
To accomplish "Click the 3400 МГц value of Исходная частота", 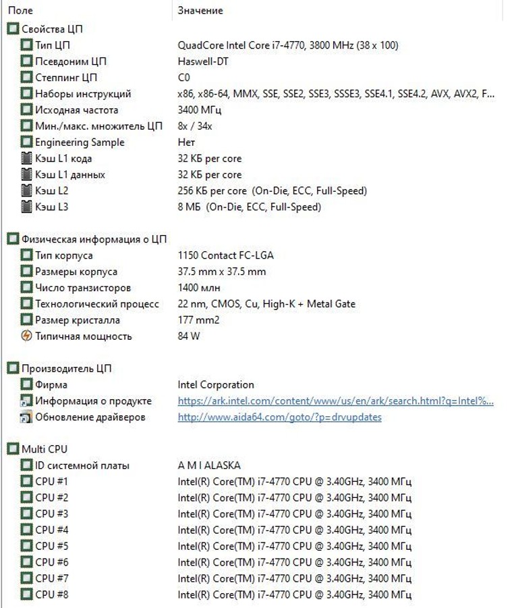I will (x=200, y=109).
